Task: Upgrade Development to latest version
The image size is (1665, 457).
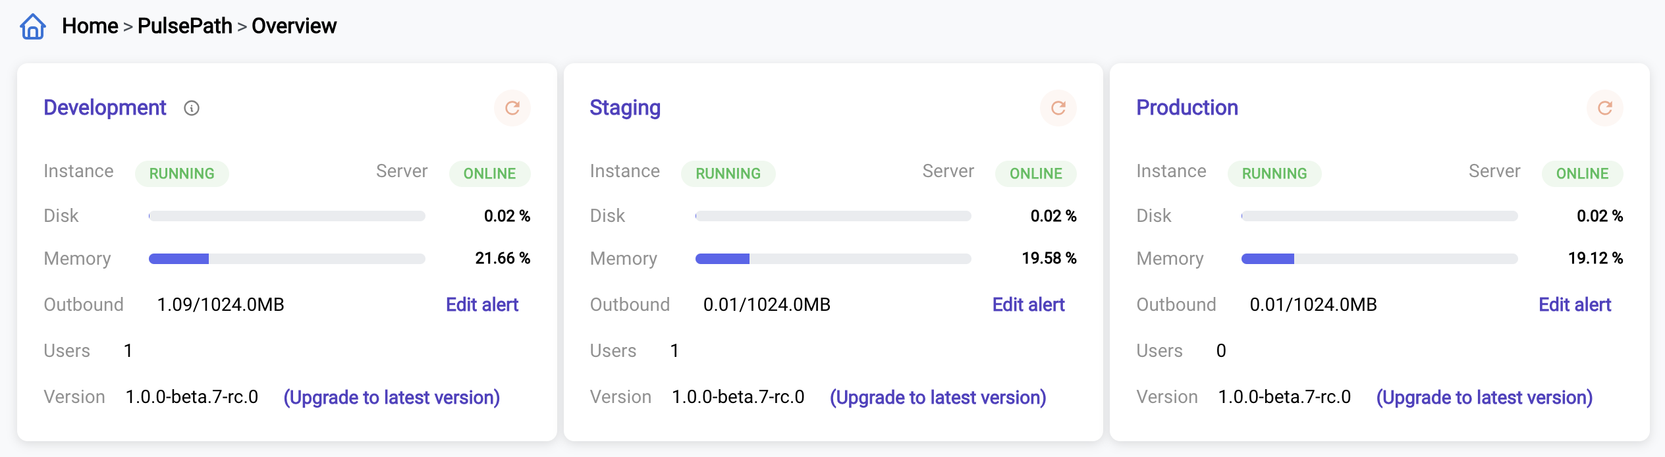Action: pyautogui.click(x=392, y=397)
